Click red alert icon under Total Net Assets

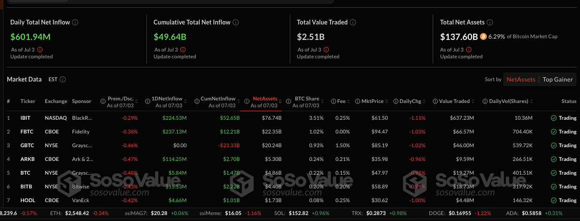pos(470,50)
